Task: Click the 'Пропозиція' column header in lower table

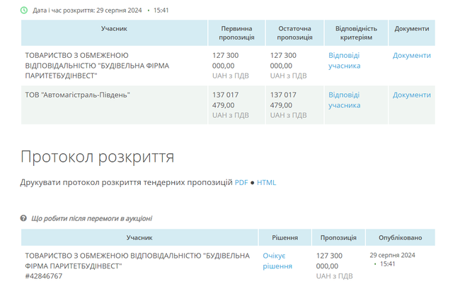Action: [338, 238]
